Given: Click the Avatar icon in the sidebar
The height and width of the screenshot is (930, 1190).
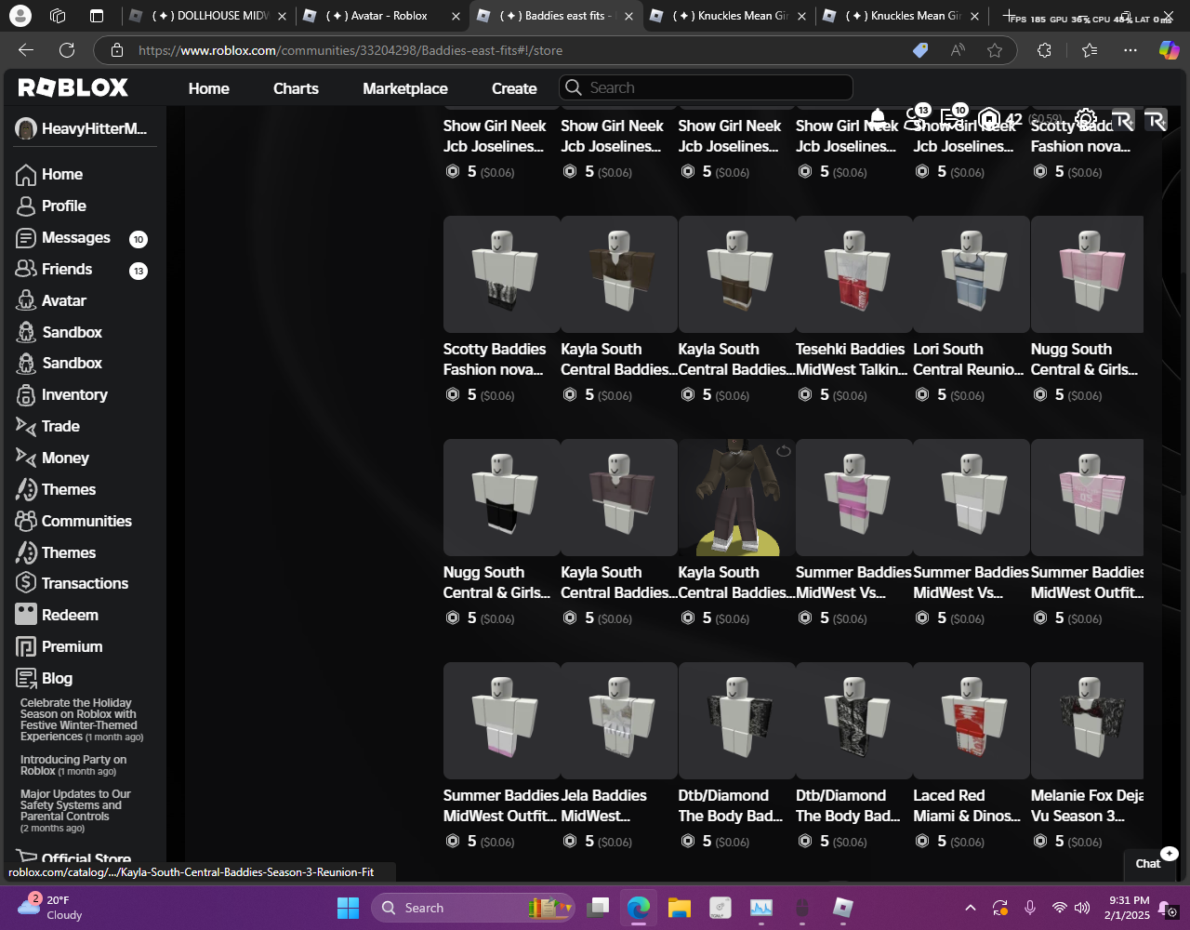Looking at the screenshot, I should pos(26,300).
